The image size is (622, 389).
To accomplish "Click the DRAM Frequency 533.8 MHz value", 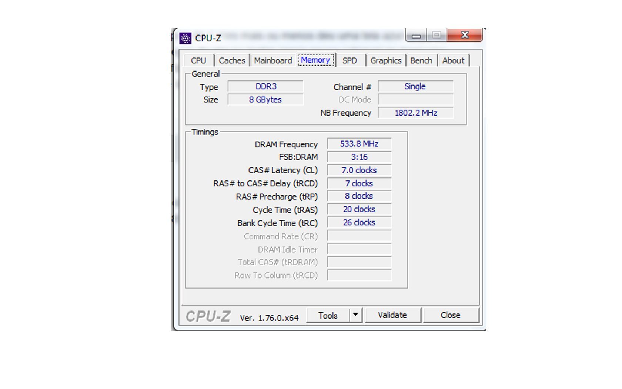I will [359, 144].
